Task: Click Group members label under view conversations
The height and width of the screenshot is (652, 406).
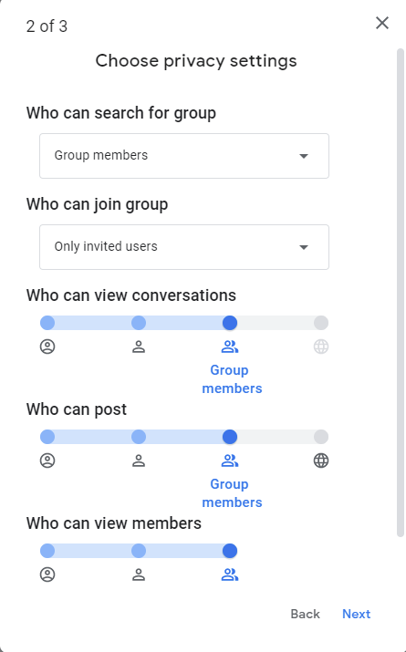Action: 232,379
